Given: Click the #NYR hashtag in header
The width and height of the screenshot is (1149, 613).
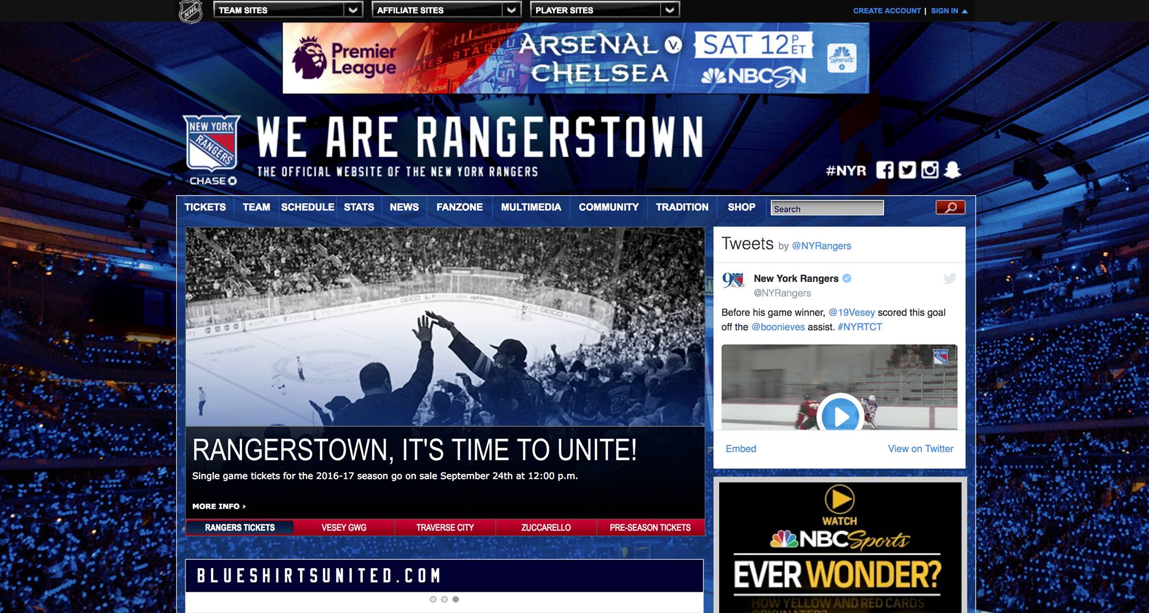Looking at the screenshot, I should (x=845, y=170).
